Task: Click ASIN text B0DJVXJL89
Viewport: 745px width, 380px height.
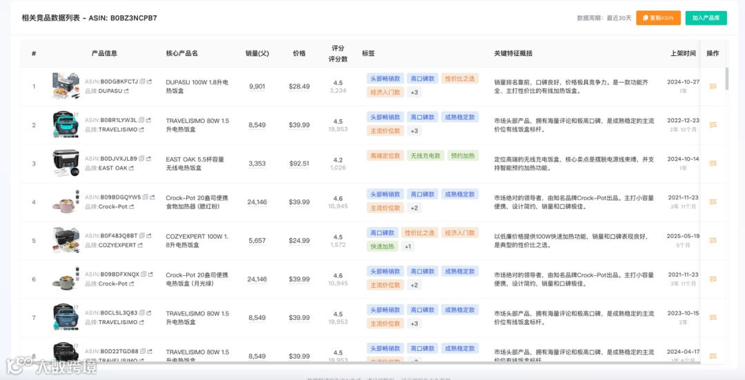Action: 119,159
